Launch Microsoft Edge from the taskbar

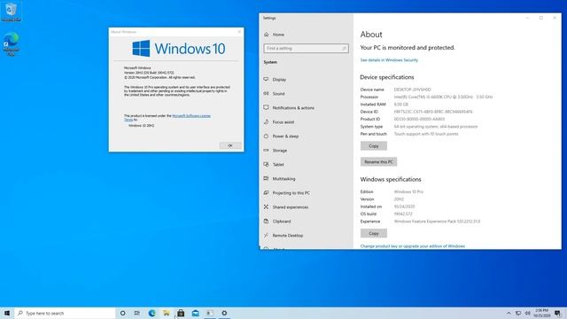(151, 313)
